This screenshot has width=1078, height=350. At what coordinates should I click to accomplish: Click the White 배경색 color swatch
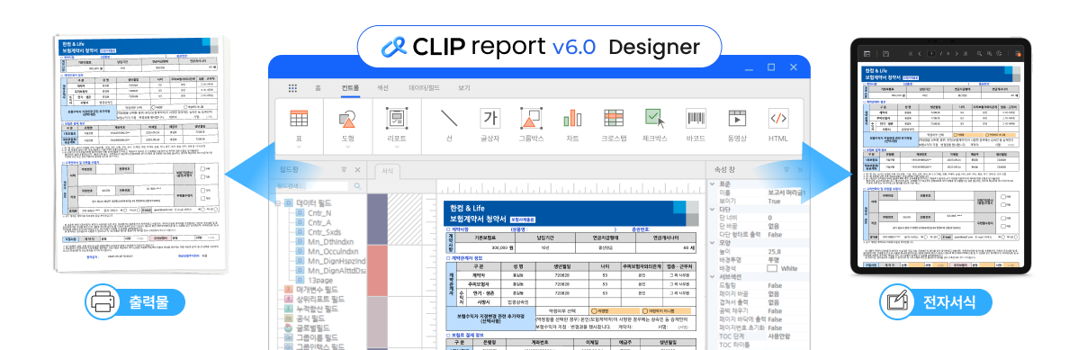point(772,268)
